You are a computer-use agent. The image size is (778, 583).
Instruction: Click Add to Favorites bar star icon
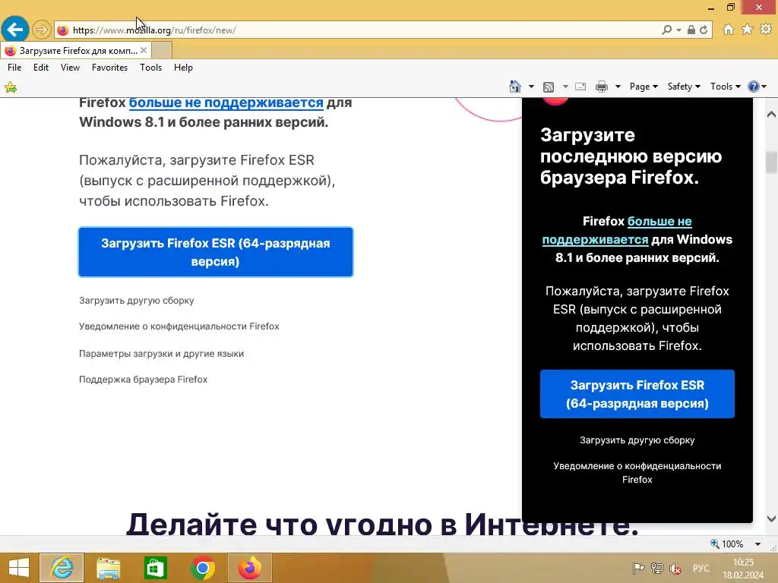pos(11,88)
